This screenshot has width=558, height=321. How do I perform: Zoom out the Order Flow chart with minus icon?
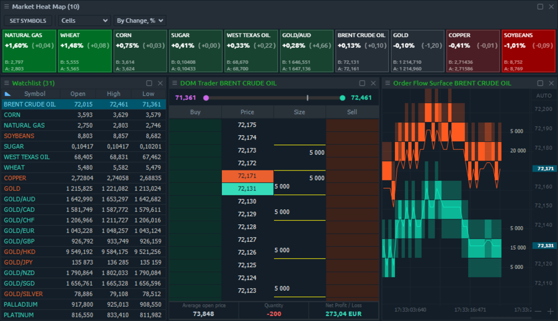[538, 310]
